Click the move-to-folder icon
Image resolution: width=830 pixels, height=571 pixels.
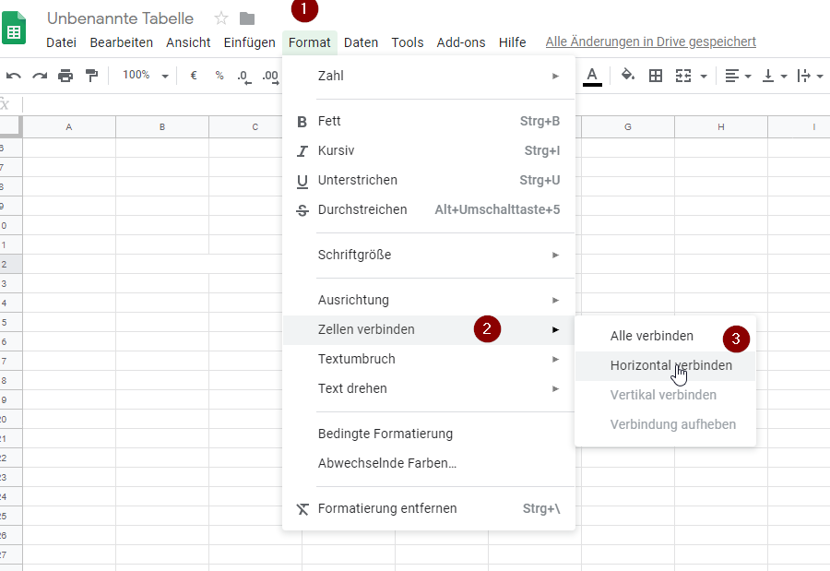(247, 19)
